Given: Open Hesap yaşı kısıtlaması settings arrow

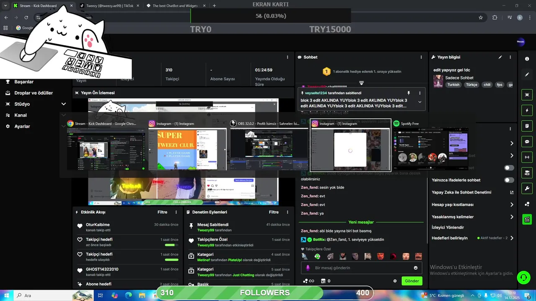Looking at the screenshot, I should [x=512, y=205].
